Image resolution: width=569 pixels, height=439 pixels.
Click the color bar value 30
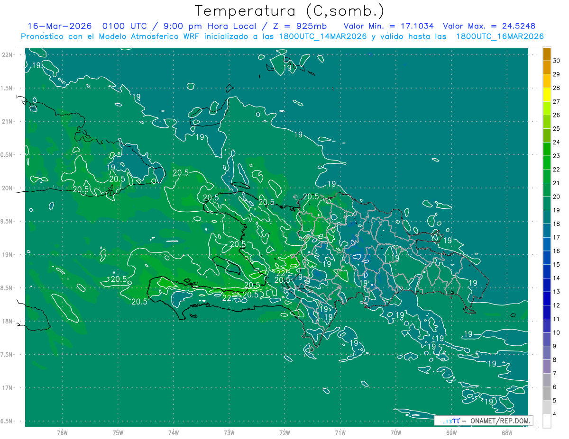click(557, 61)
